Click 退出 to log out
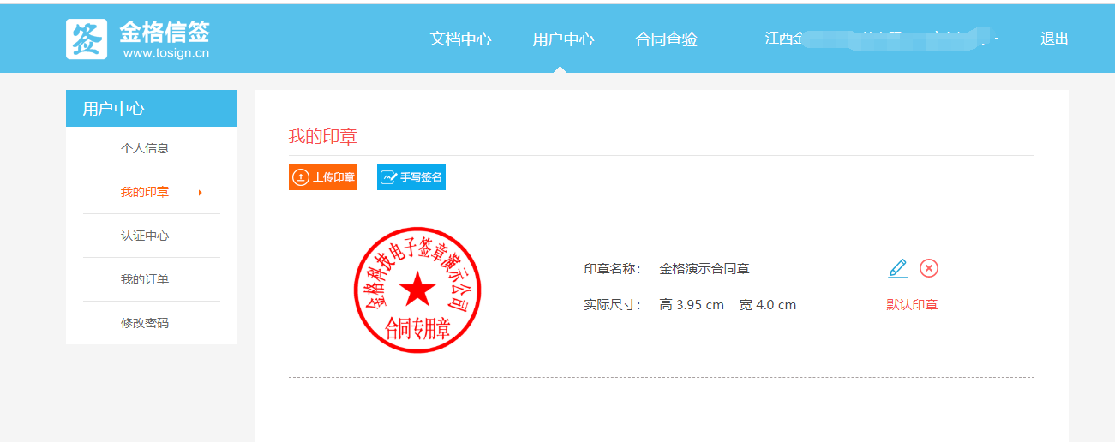1115x442 pixels. [x=1054, y=39]
